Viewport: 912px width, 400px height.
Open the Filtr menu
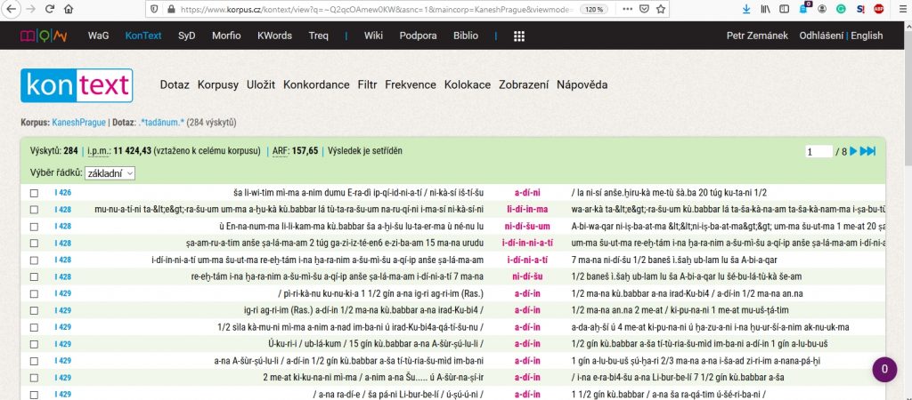coord(368,85)
